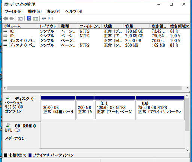This screenshot has height=162, width=192.
Task: Click the 61 % free cell
Action: (174, 31)
